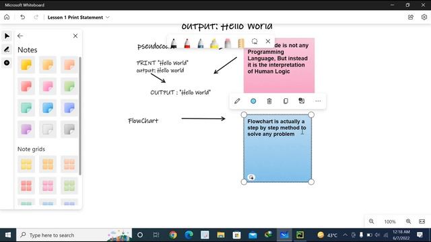Screen dimensions: 431x242
Task: Select the pointer tool in the left sidebar
Action: (x=7, y=36)
